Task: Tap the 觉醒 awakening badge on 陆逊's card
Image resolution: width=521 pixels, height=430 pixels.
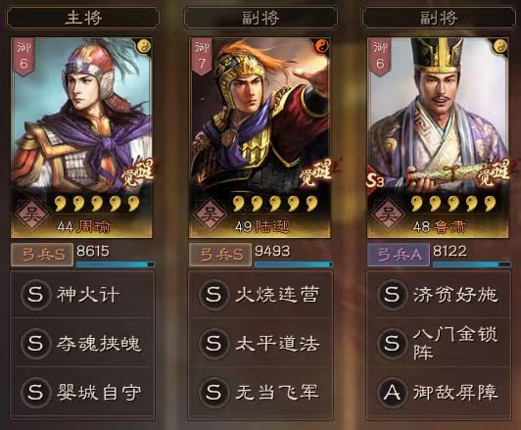Action: pos(316,173)
